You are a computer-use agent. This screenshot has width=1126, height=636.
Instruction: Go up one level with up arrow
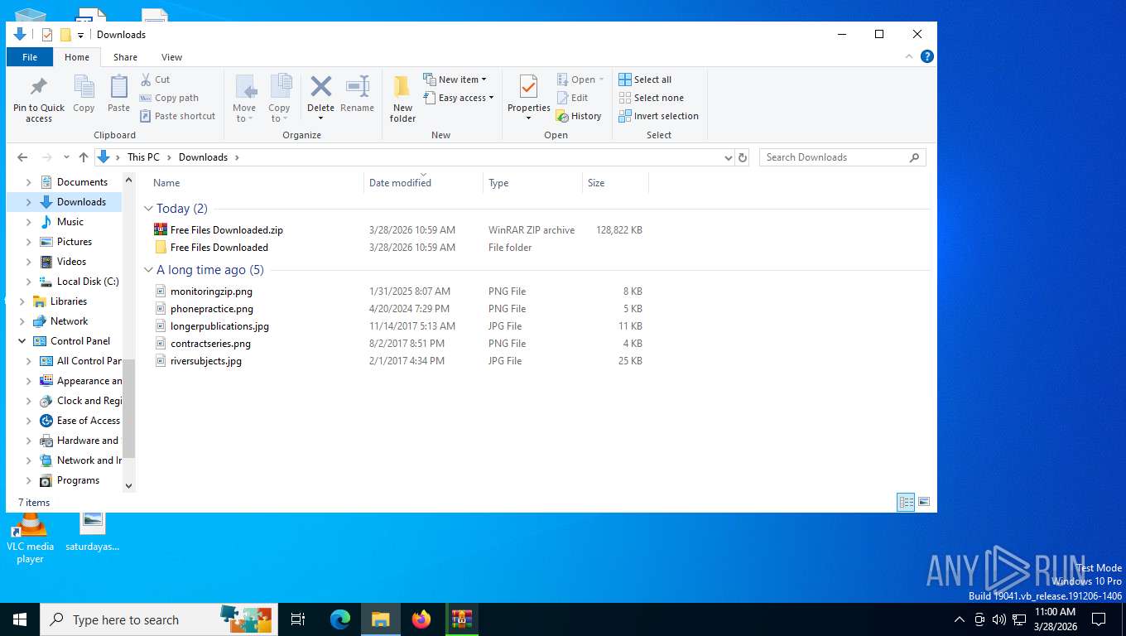[x=83, y=157]
